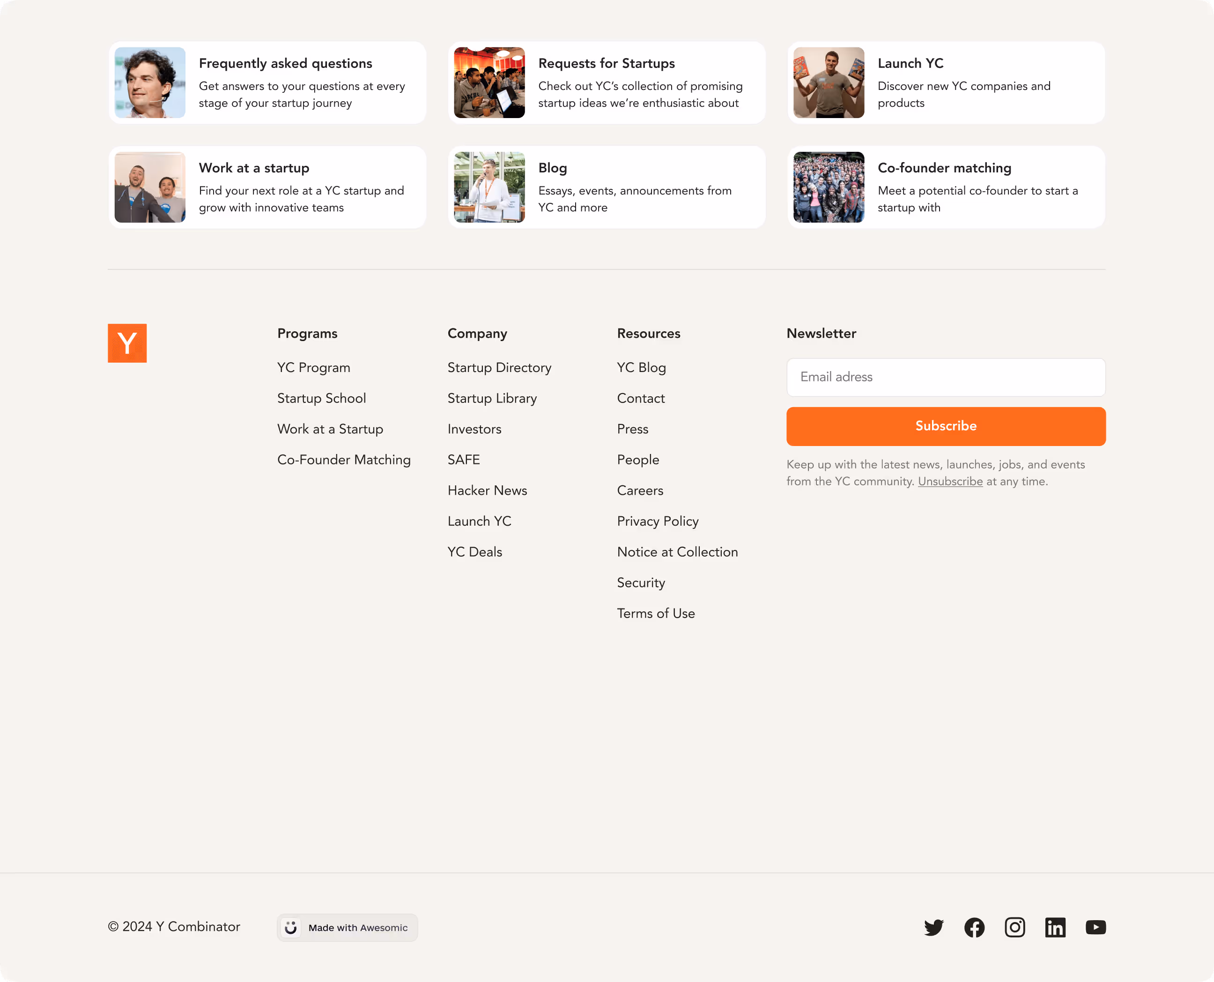The height and width of the screenshot is (982, 1214).
Task: Click the Email address input field
Action: coord(946,377)
